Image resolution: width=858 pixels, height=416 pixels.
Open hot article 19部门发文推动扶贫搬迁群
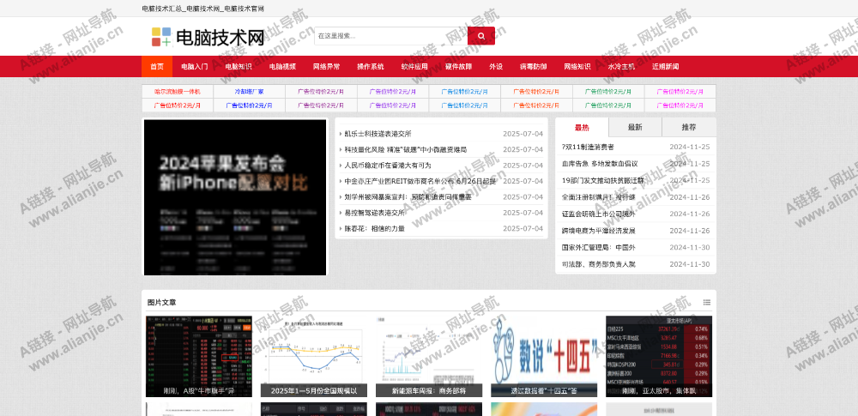tap(602, 181)
